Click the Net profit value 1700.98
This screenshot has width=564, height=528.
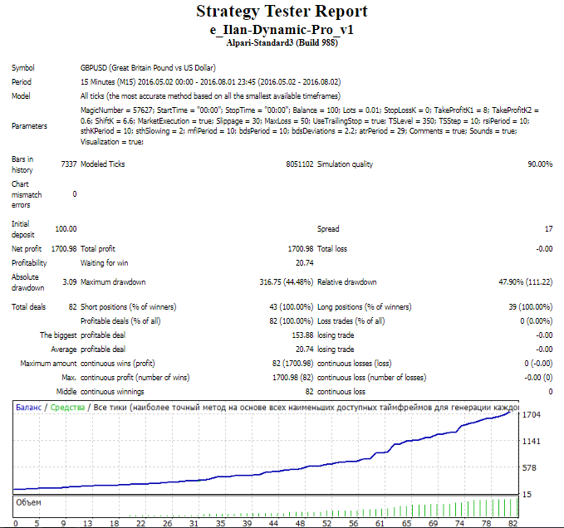(x=63, y=248)
